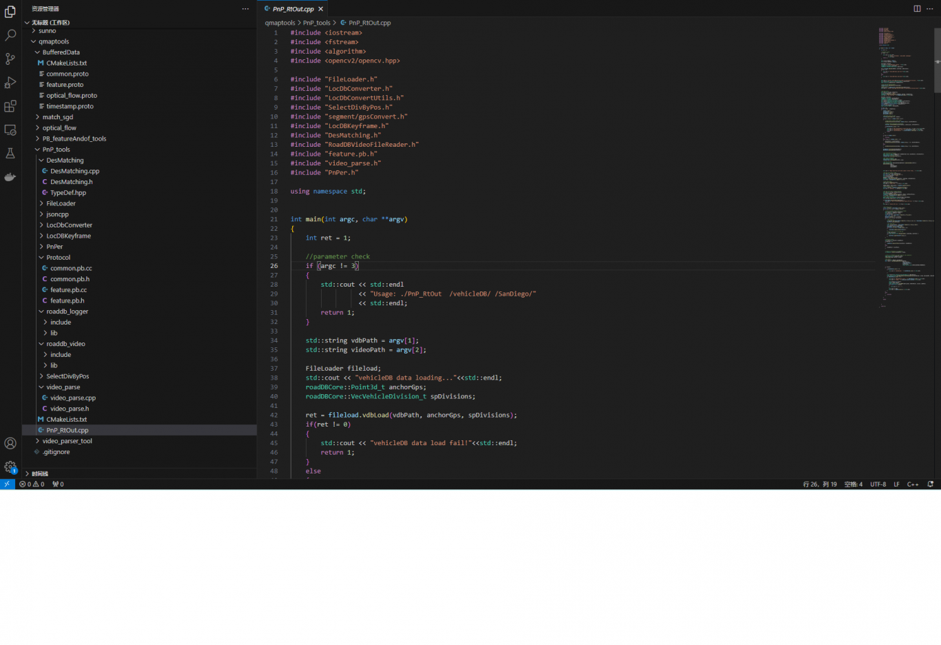Open the Manage gear icon
This screenshot has height=645, width=941.
(x=10, y=467)
